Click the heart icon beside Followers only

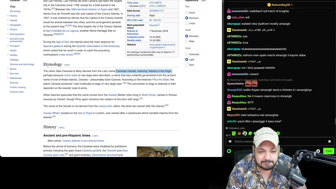tap(227, 128)
